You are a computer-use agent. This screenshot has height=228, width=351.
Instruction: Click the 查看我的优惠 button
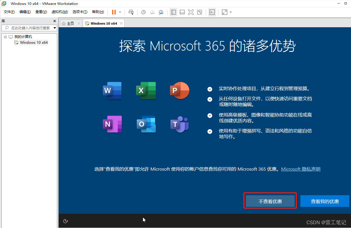[325, 201]
